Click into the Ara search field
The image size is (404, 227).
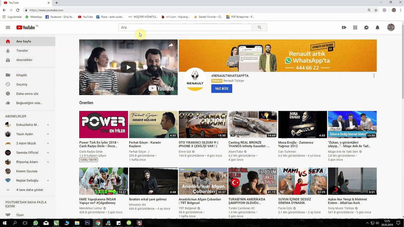(185, 27)
